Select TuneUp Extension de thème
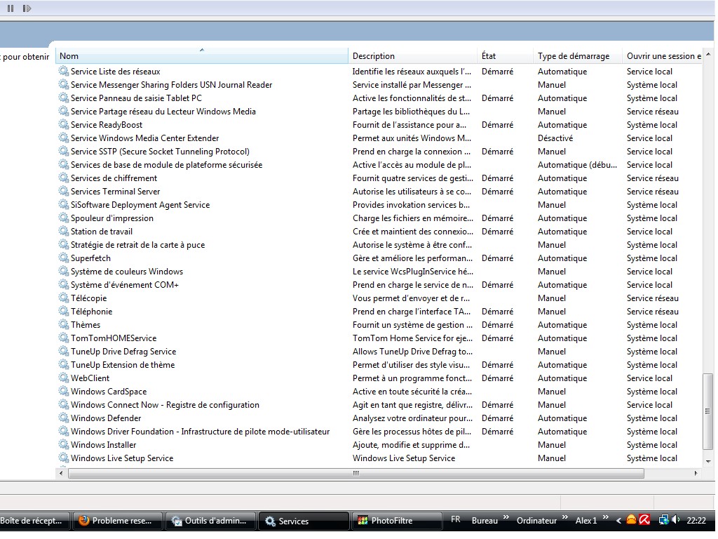 tap(123, 364)
